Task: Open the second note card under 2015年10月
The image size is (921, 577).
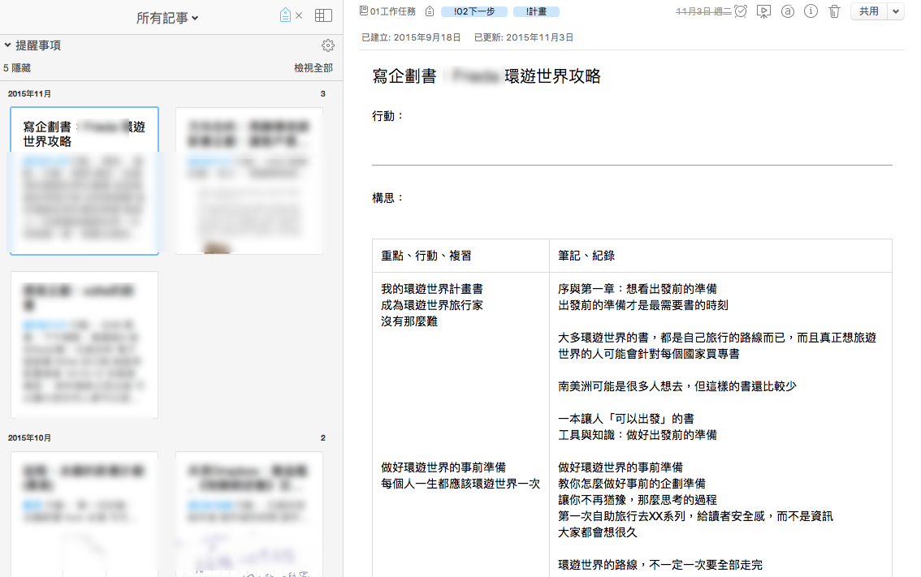Action: [x=249, y=514]
